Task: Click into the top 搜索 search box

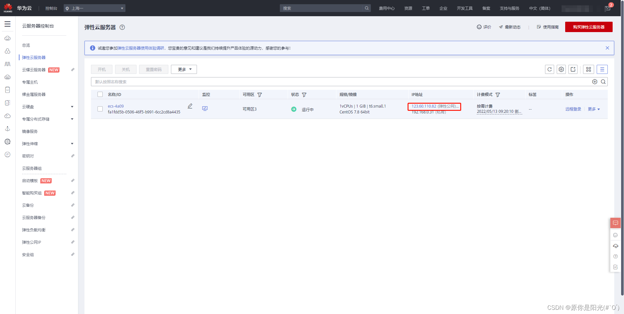Action: 322,8
